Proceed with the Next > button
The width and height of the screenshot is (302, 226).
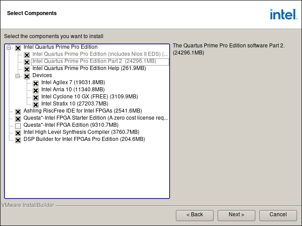(237, 215)
